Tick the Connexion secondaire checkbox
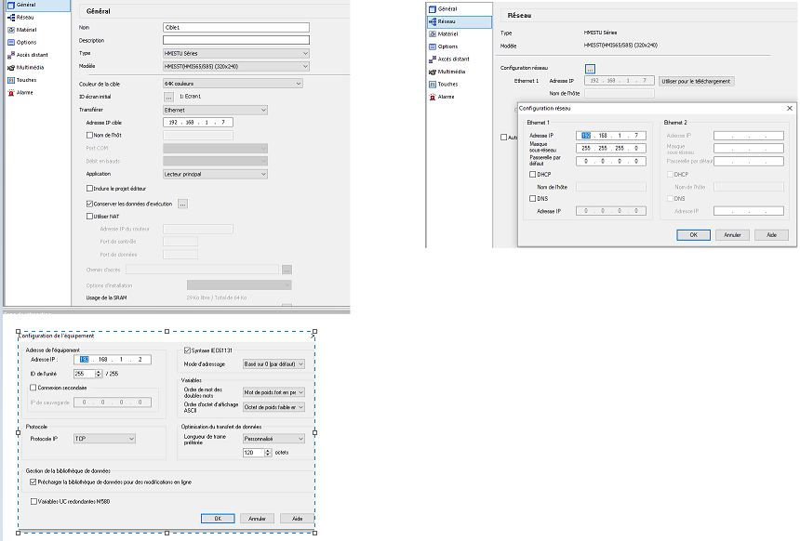800x541 pixels. tap(34, 388)
